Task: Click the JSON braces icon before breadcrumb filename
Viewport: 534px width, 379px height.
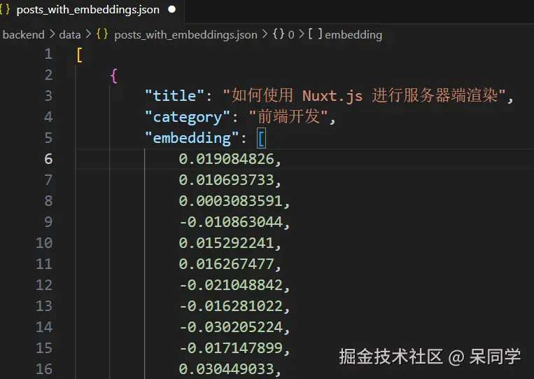Action: coord(102,34)
